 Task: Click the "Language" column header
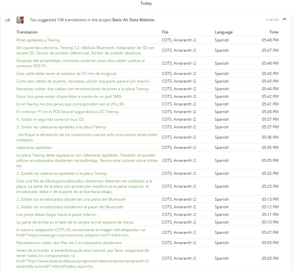tap(224, 32)
